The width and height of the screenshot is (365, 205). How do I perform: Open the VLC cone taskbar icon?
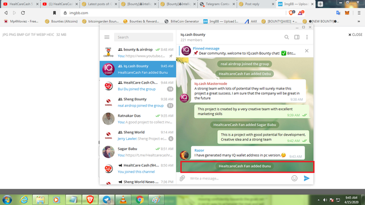123,200
